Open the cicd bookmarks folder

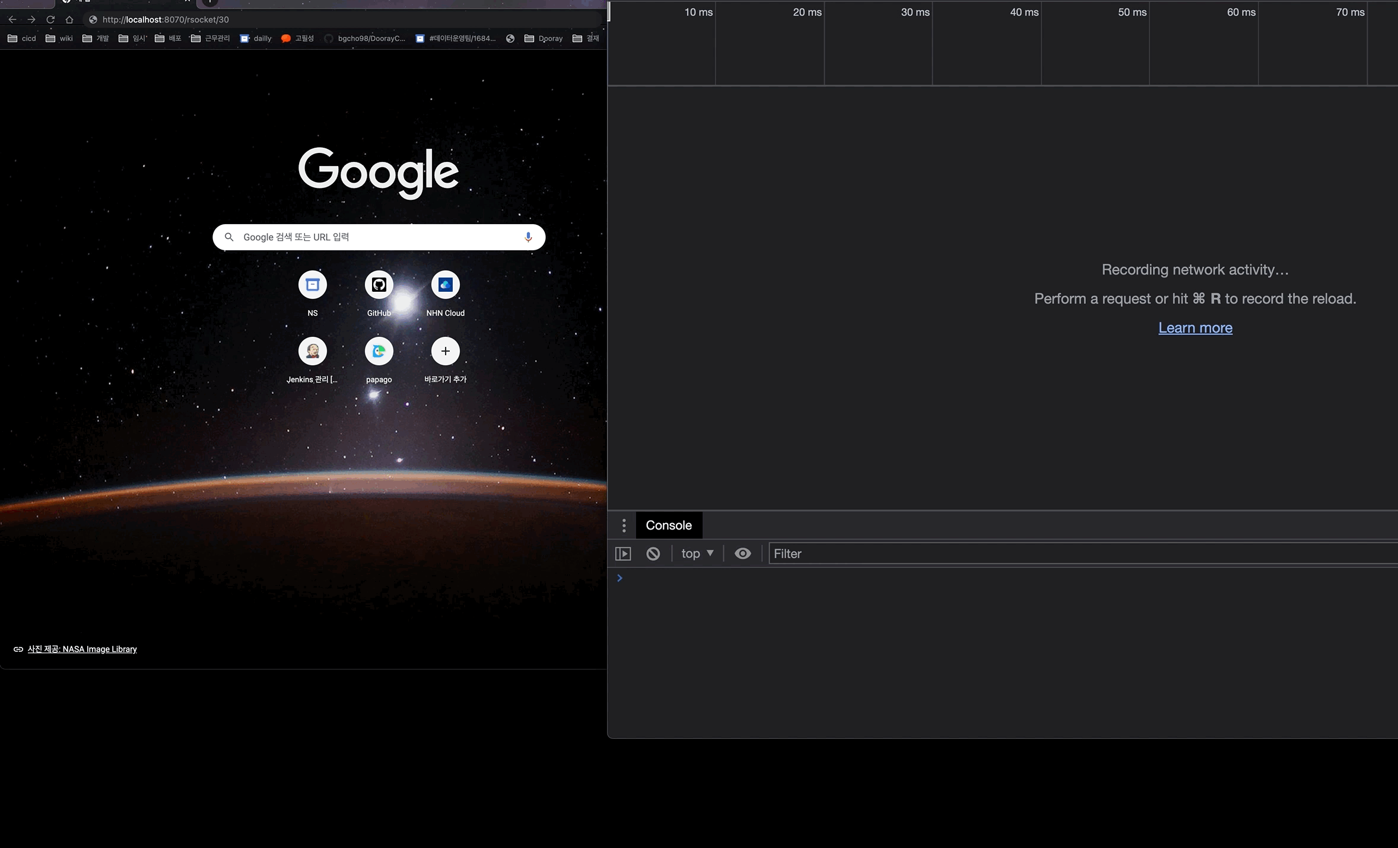[22, 39]
